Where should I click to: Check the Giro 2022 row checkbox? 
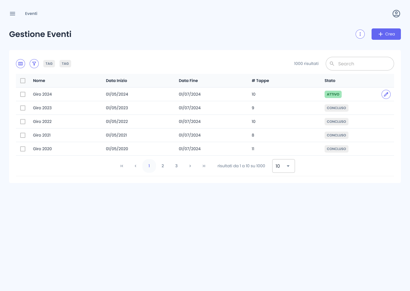tap(23, 122)
